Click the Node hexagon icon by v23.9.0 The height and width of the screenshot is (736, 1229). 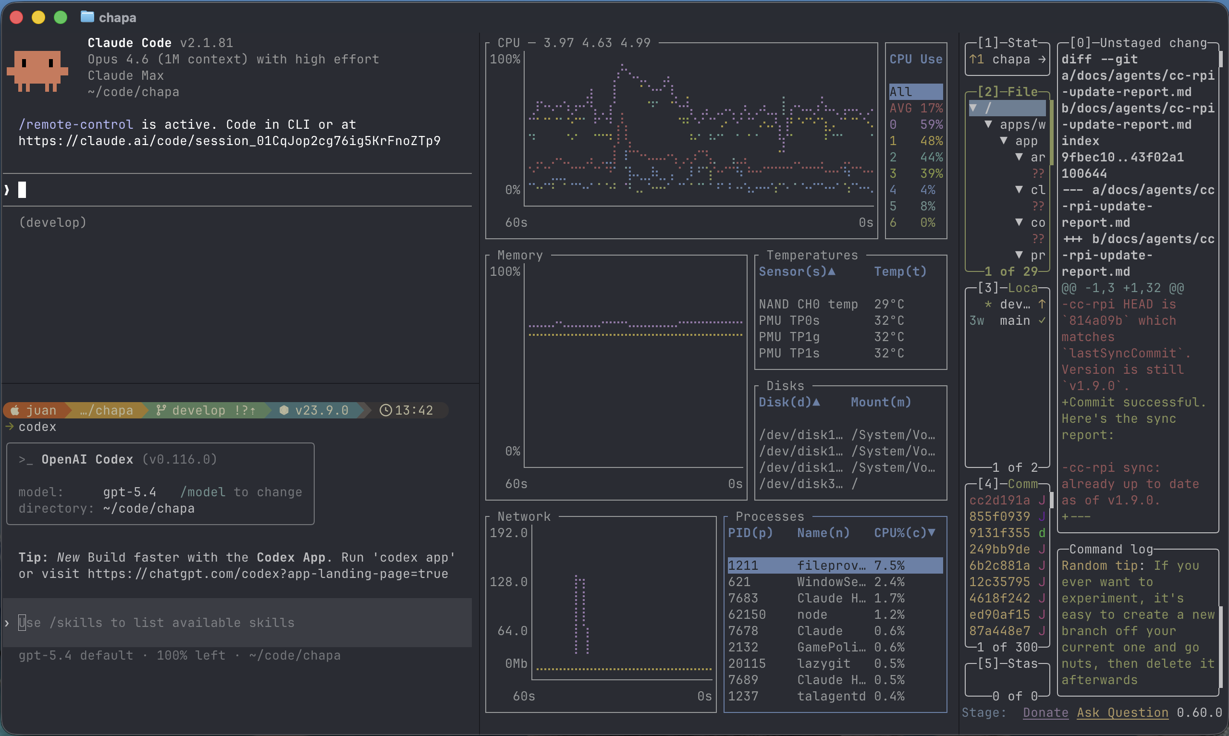283,410
